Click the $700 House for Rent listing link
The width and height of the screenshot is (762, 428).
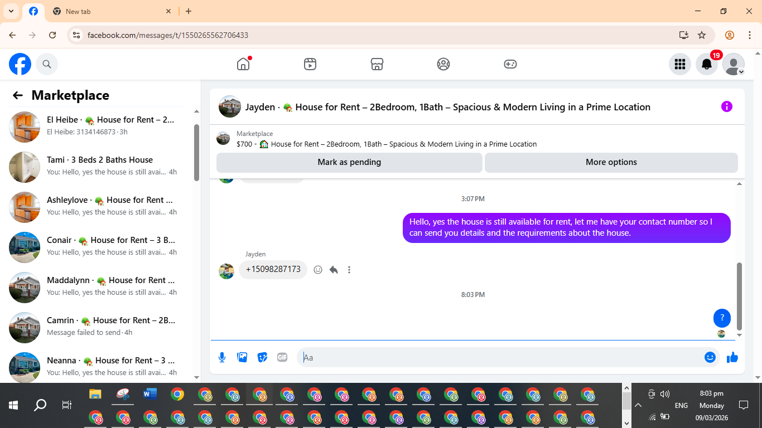(x=387, y=144)
